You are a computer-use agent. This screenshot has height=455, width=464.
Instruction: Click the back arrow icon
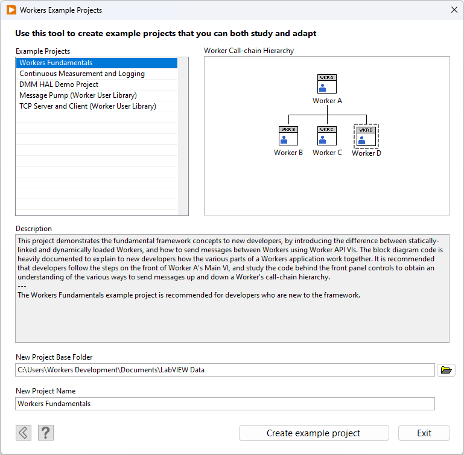pyautogui.click(x=24, y=432)
